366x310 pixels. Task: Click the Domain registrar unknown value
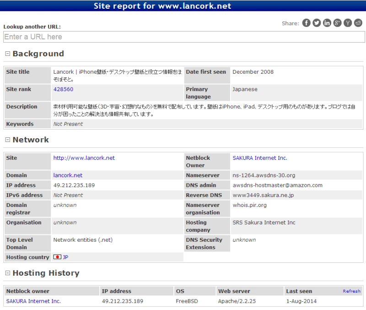65,205
